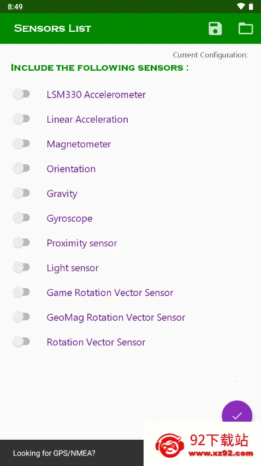Tap the battery status icon

coord(251,7)
